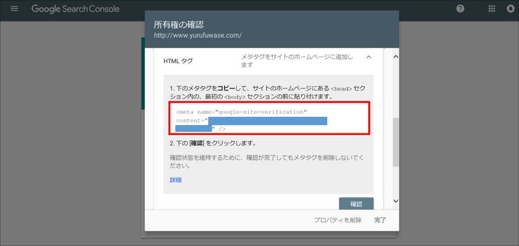Open the 詳細 link

pyautogui.click(x=176, y=180)
